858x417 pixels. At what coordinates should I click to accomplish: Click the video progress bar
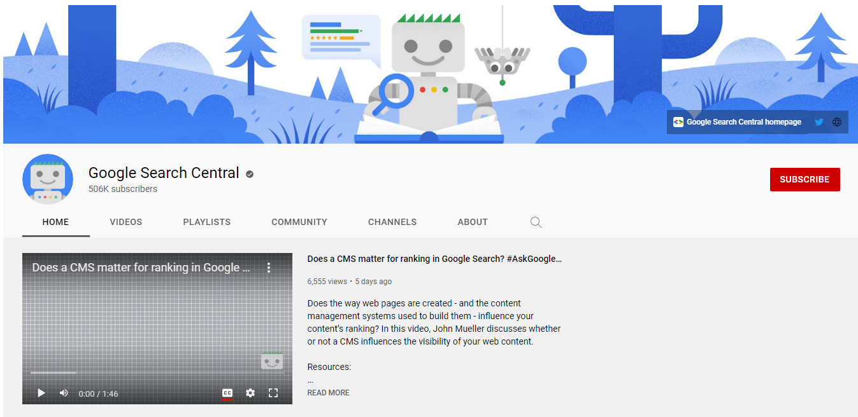click(157, 373)
